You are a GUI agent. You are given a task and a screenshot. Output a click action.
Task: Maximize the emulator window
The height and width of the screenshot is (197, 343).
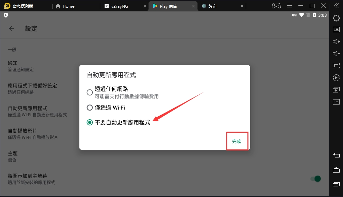(x=312, y=6)
